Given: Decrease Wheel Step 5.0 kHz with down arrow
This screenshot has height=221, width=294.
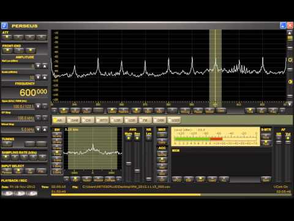Looking at the screenshot, I should click(38, 130).
